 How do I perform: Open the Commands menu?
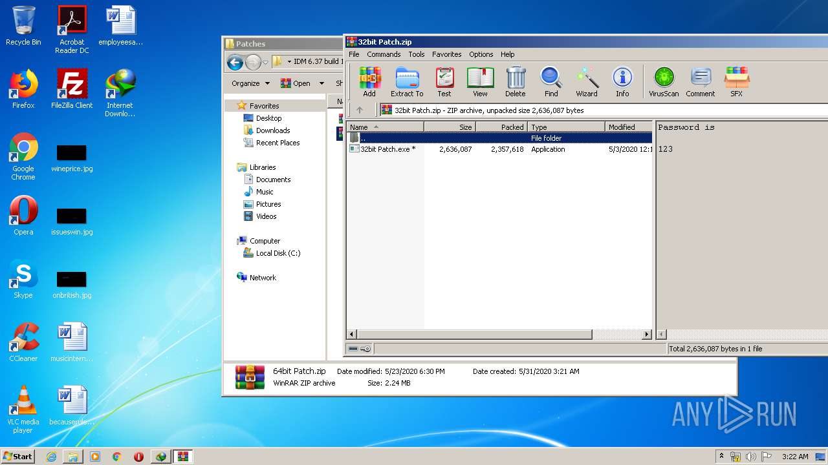(x=384, y=54)
